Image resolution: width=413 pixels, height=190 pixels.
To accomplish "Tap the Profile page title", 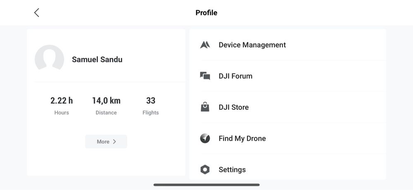I will pos(206,13).
